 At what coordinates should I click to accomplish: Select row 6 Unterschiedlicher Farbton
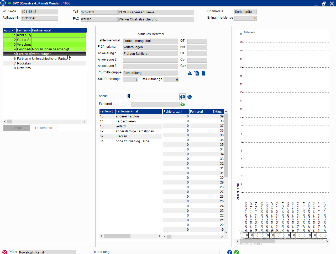pyautogui.click(x=50, y=59)
